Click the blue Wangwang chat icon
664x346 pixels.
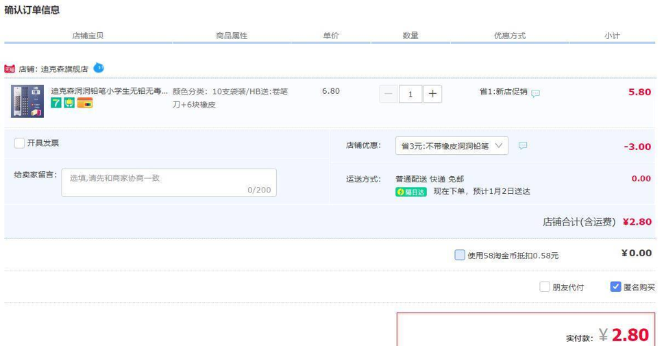click(99, 68)
